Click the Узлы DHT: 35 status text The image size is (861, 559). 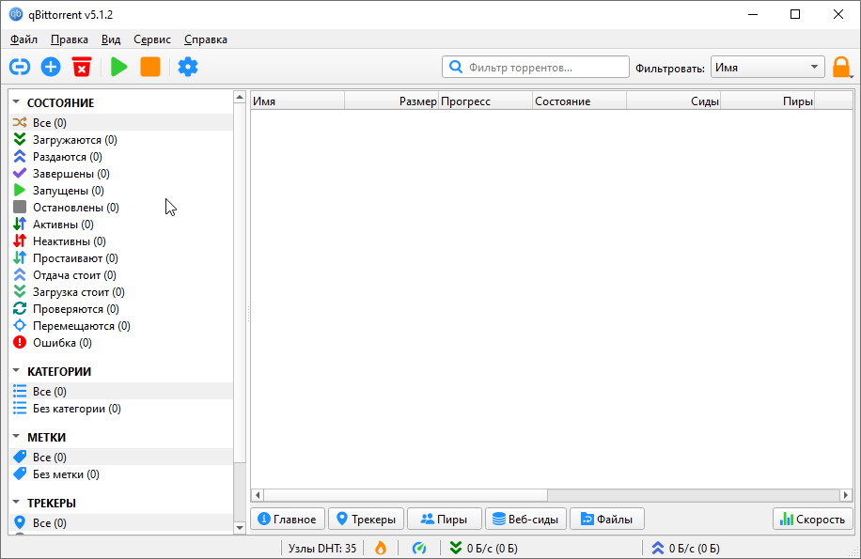322,548
